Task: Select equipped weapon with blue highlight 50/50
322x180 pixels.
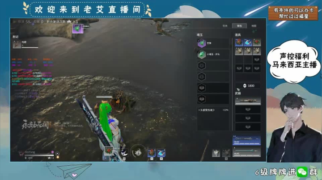Action: (x=246, y=140)
